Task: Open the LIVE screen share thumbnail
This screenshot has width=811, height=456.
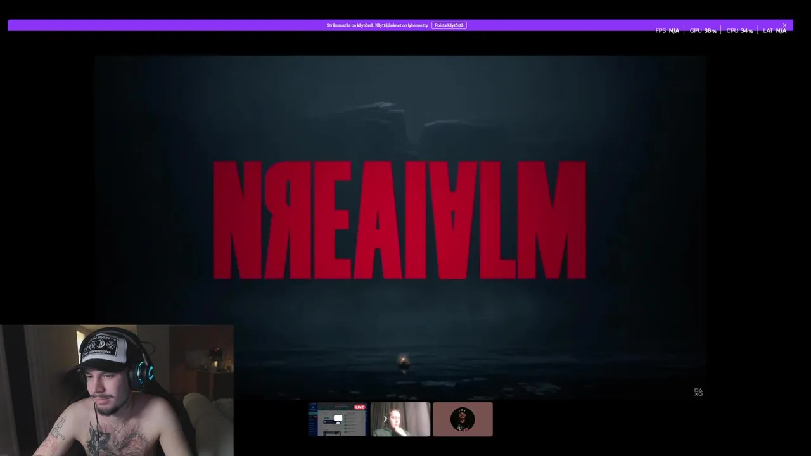Action: (x=337, y=419)
